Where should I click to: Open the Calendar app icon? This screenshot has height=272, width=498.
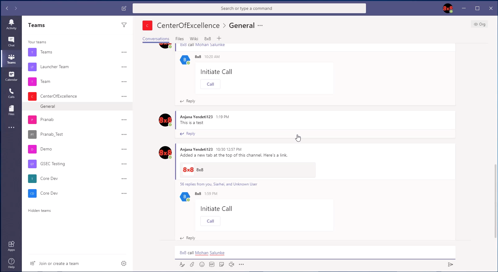(11, 76)
